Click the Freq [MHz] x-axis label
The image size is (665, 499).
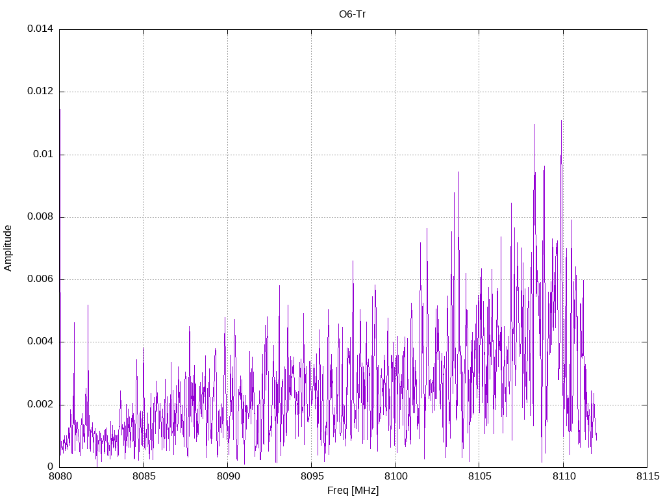tap(353, 491)
